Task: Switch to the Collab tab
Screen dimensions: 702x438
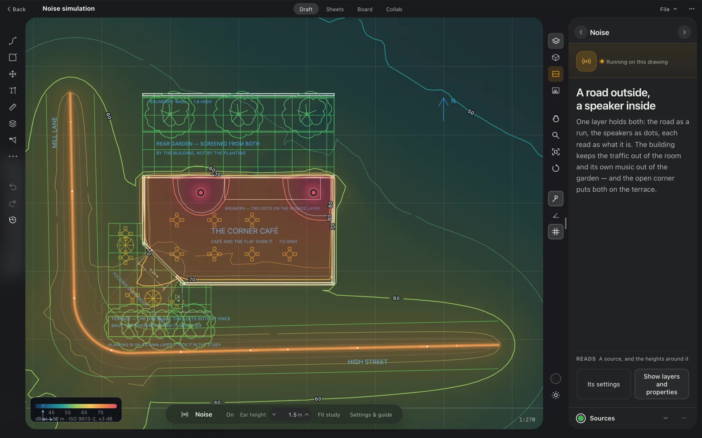Action: 394,9
